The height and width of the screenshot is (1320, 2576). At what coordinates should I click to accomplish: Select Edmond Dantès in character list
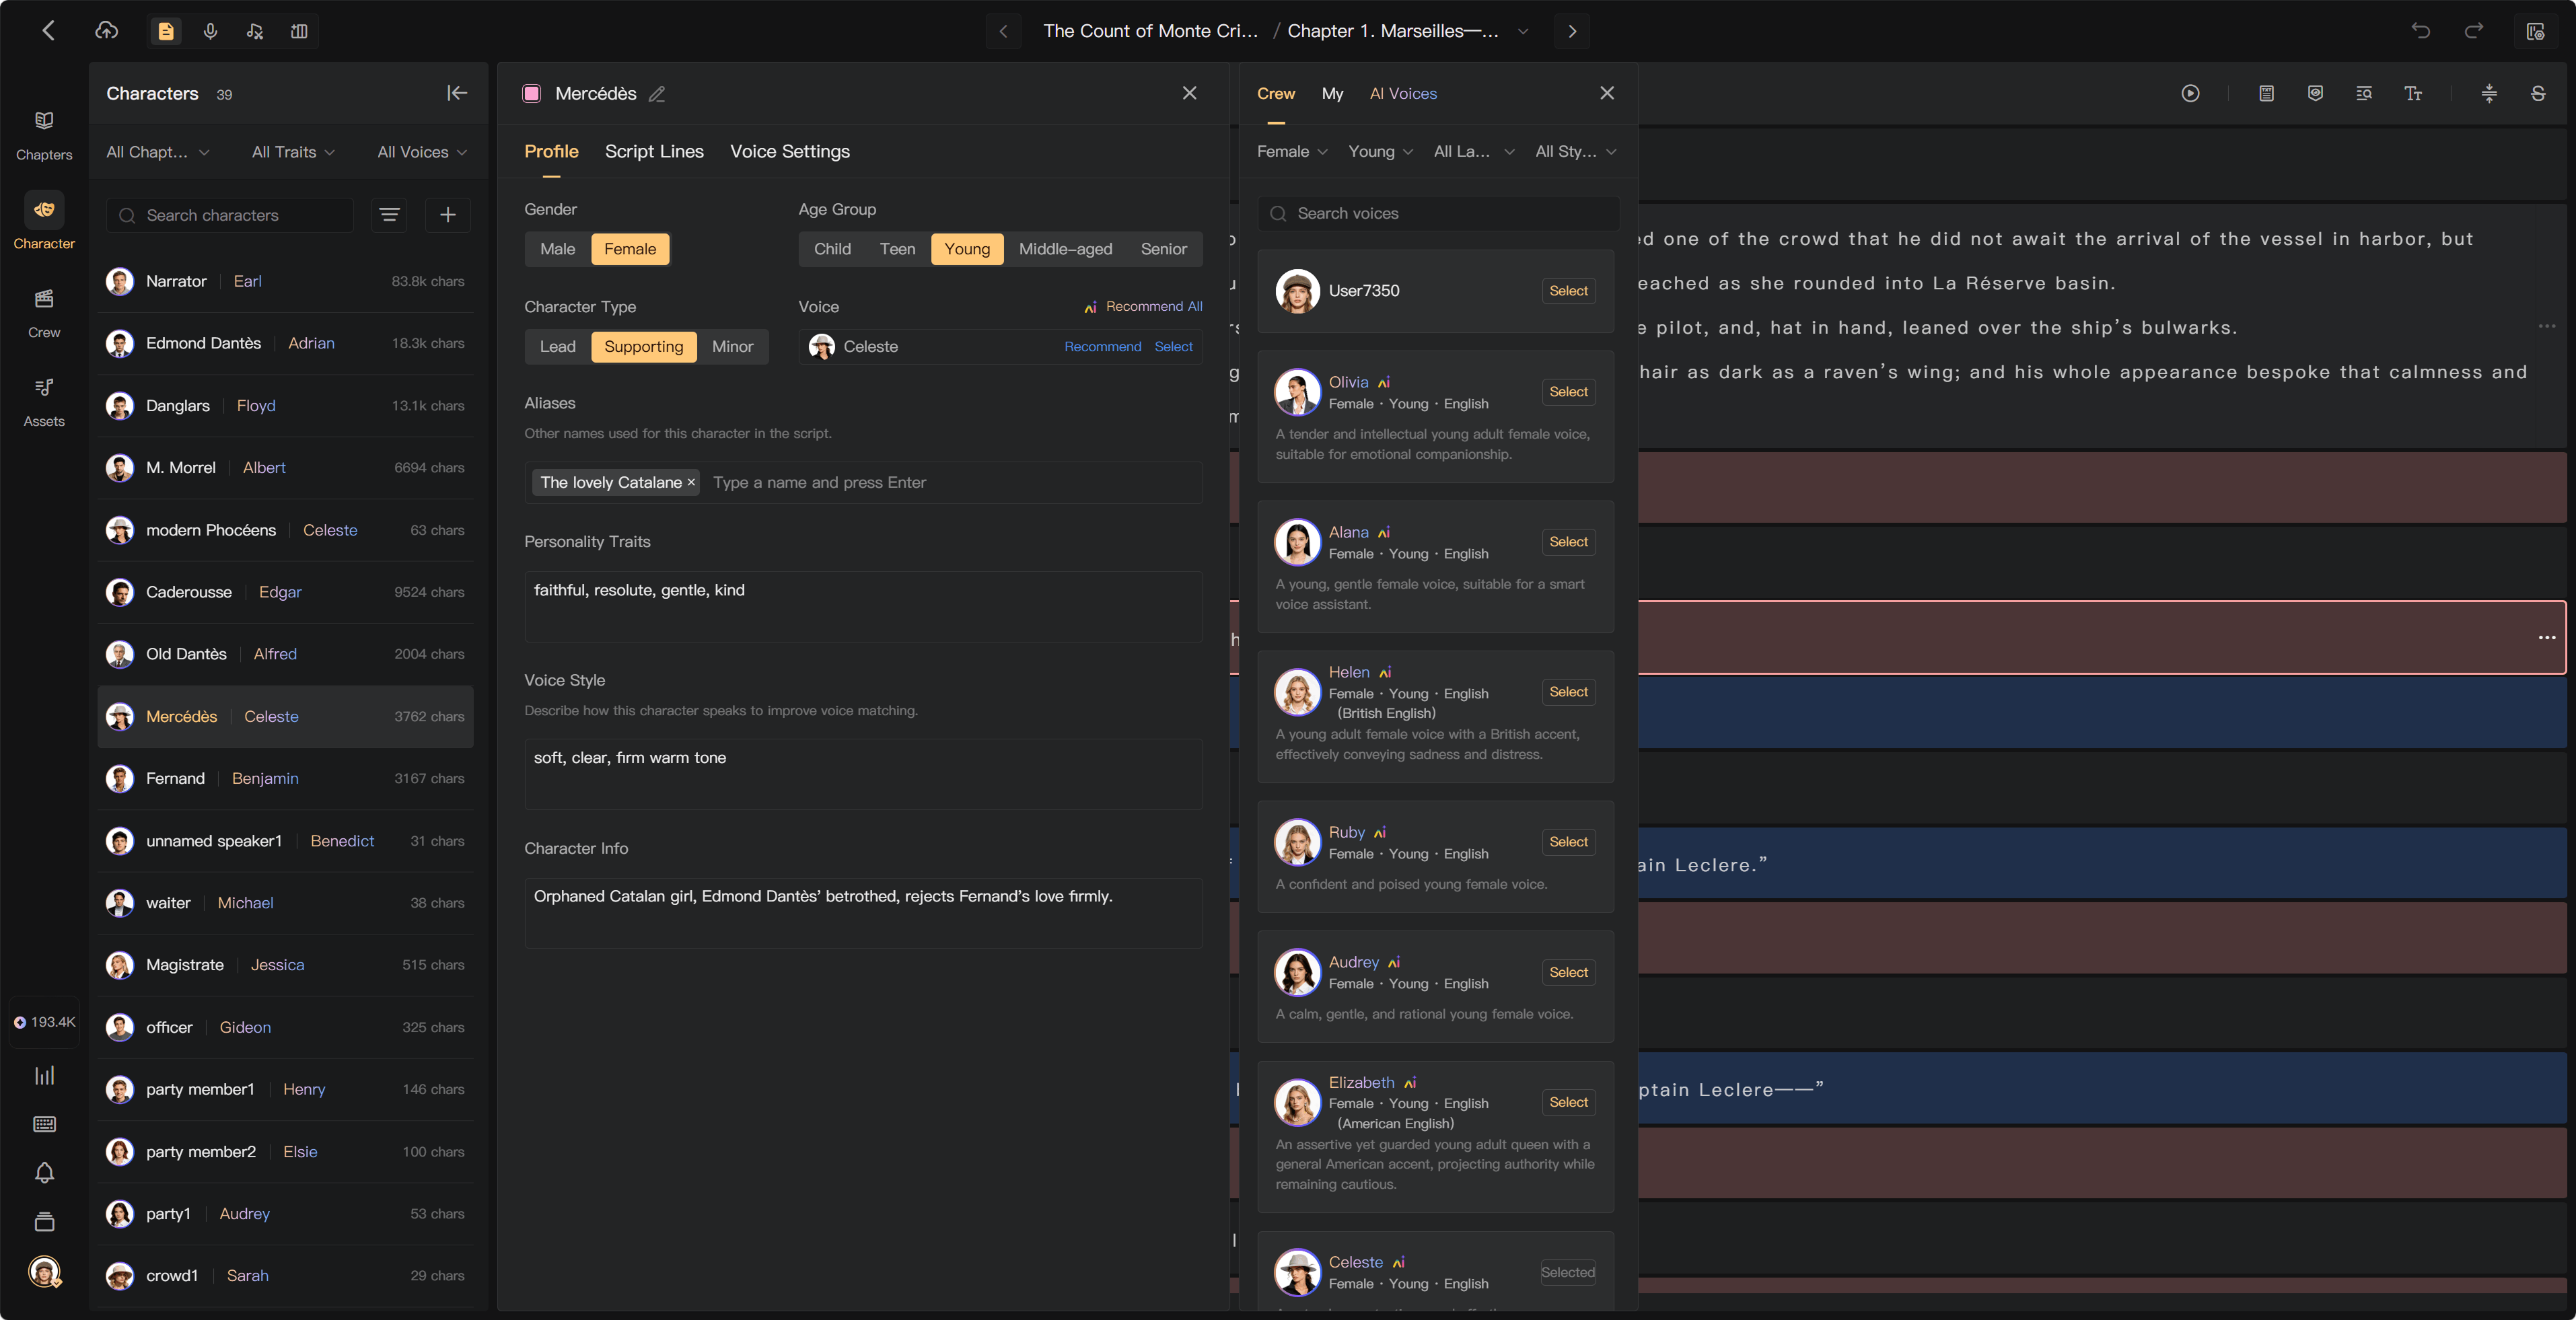[x=285, y=343]
